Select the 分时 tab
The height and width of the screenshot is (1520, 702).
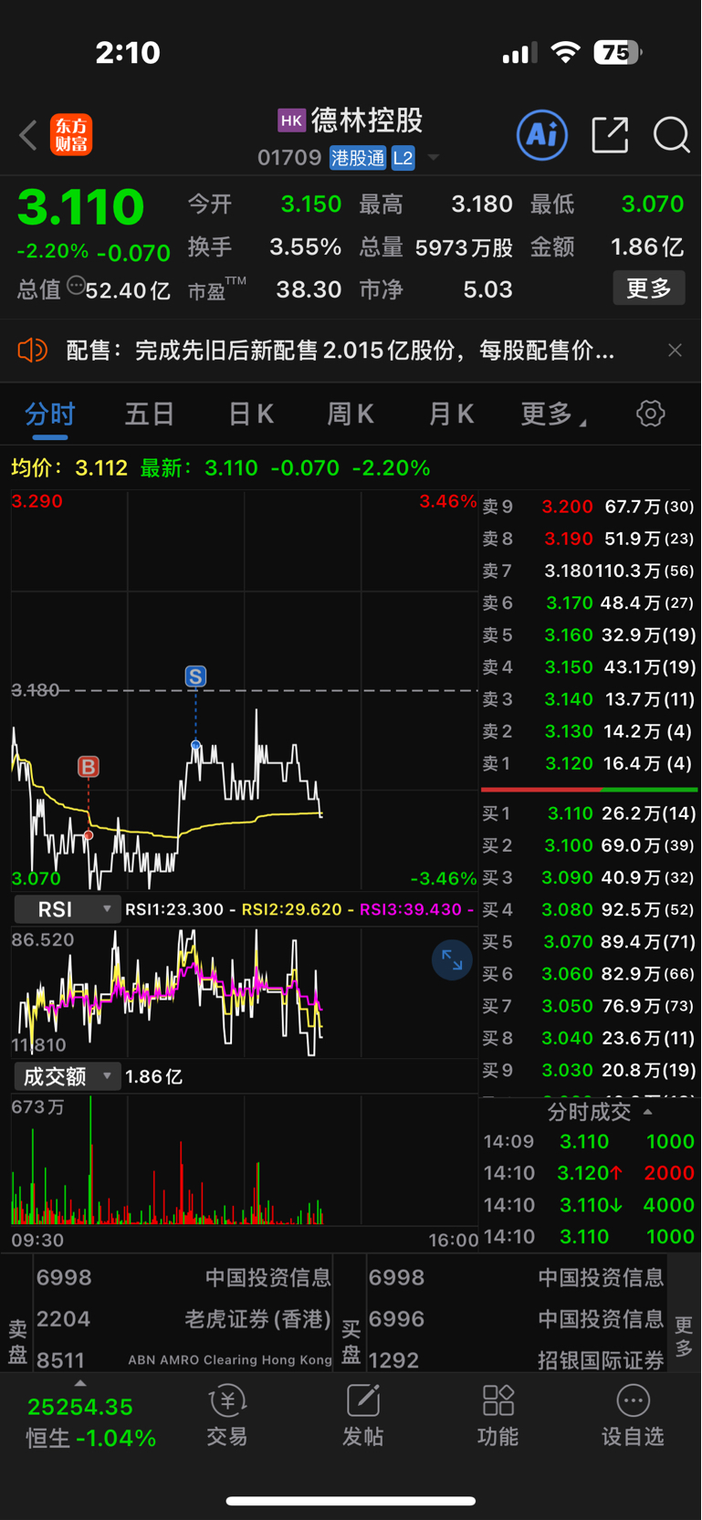coord(50,414)
